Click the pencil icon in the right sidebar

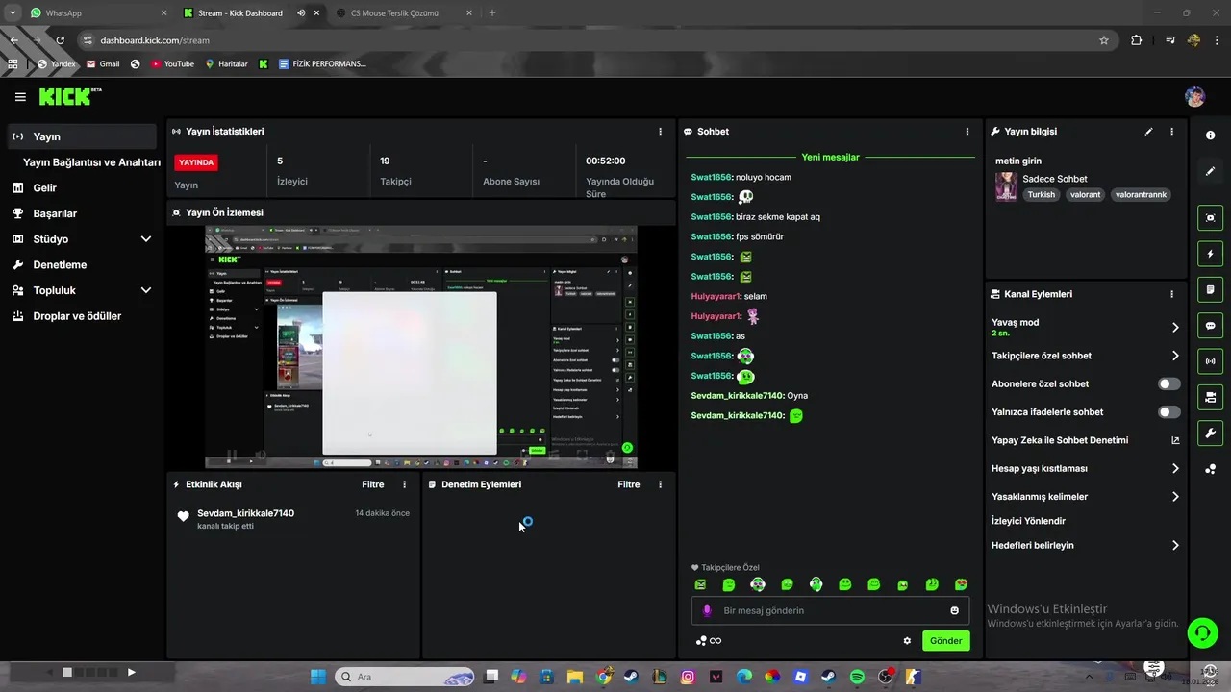pos(1210,171)
